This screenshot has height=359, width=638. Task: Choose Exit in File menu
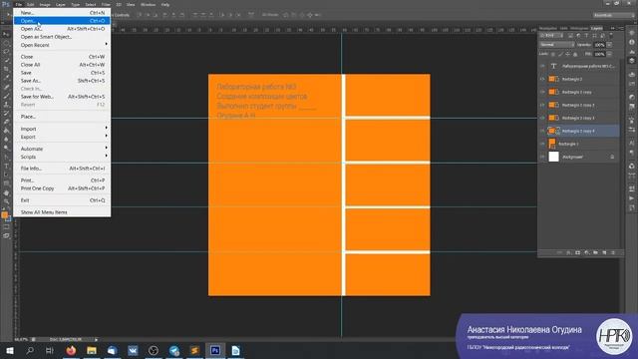pos(62,200)
